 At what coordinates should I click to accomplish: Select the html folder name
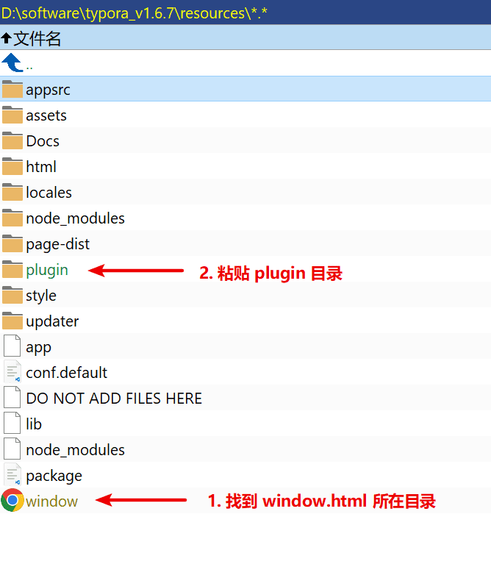pos(41,166)
